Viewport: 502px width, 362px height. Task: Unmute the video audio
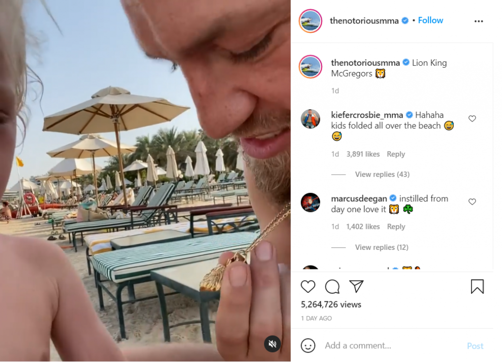click(x=272, y=344)
